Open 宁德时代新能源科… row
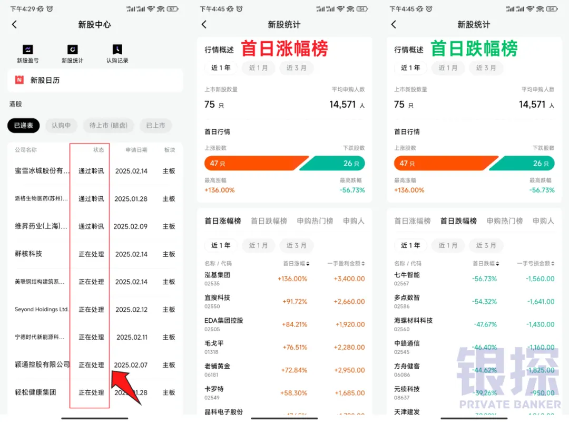Image resolution: width=569 pixels, height=422 pixels. pyautogui.click(x=95, y=337)
